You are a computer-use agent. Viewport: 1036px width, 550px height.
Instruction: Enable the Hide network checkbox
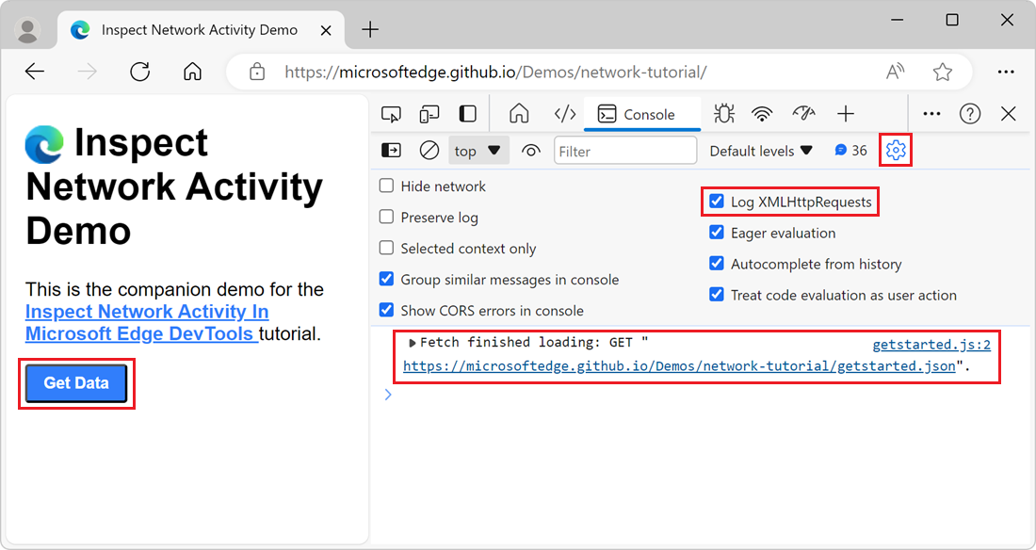[386, 186]
